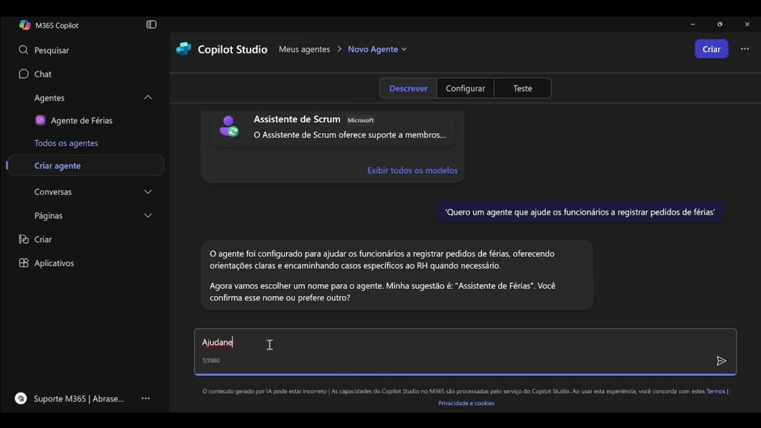761x428 pixels.
Task: Click Suporte M365 account avatar
Action: point(21,398)
